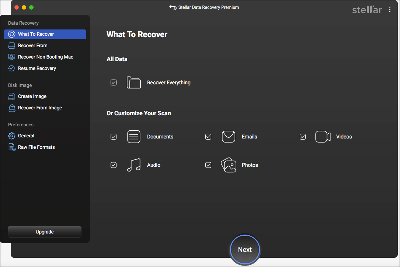Toggle the Documents checkbox
Viewport: 400px width, 267px height.
tap(114, 137)
